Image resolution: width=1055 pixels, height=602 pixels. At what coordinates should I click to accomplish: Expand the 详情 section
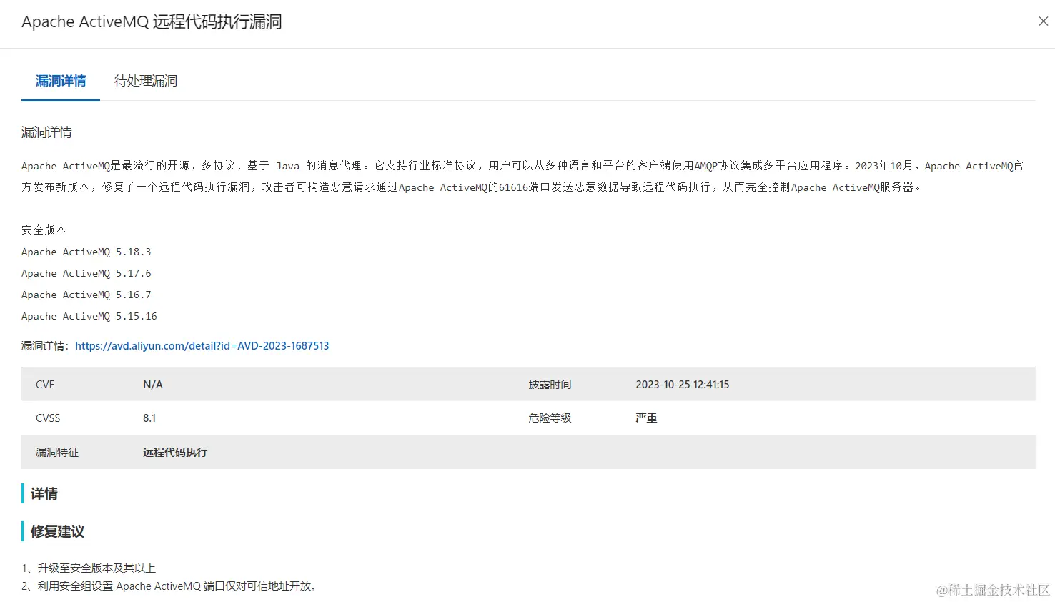pyautogui.click(x=44, y=493)
